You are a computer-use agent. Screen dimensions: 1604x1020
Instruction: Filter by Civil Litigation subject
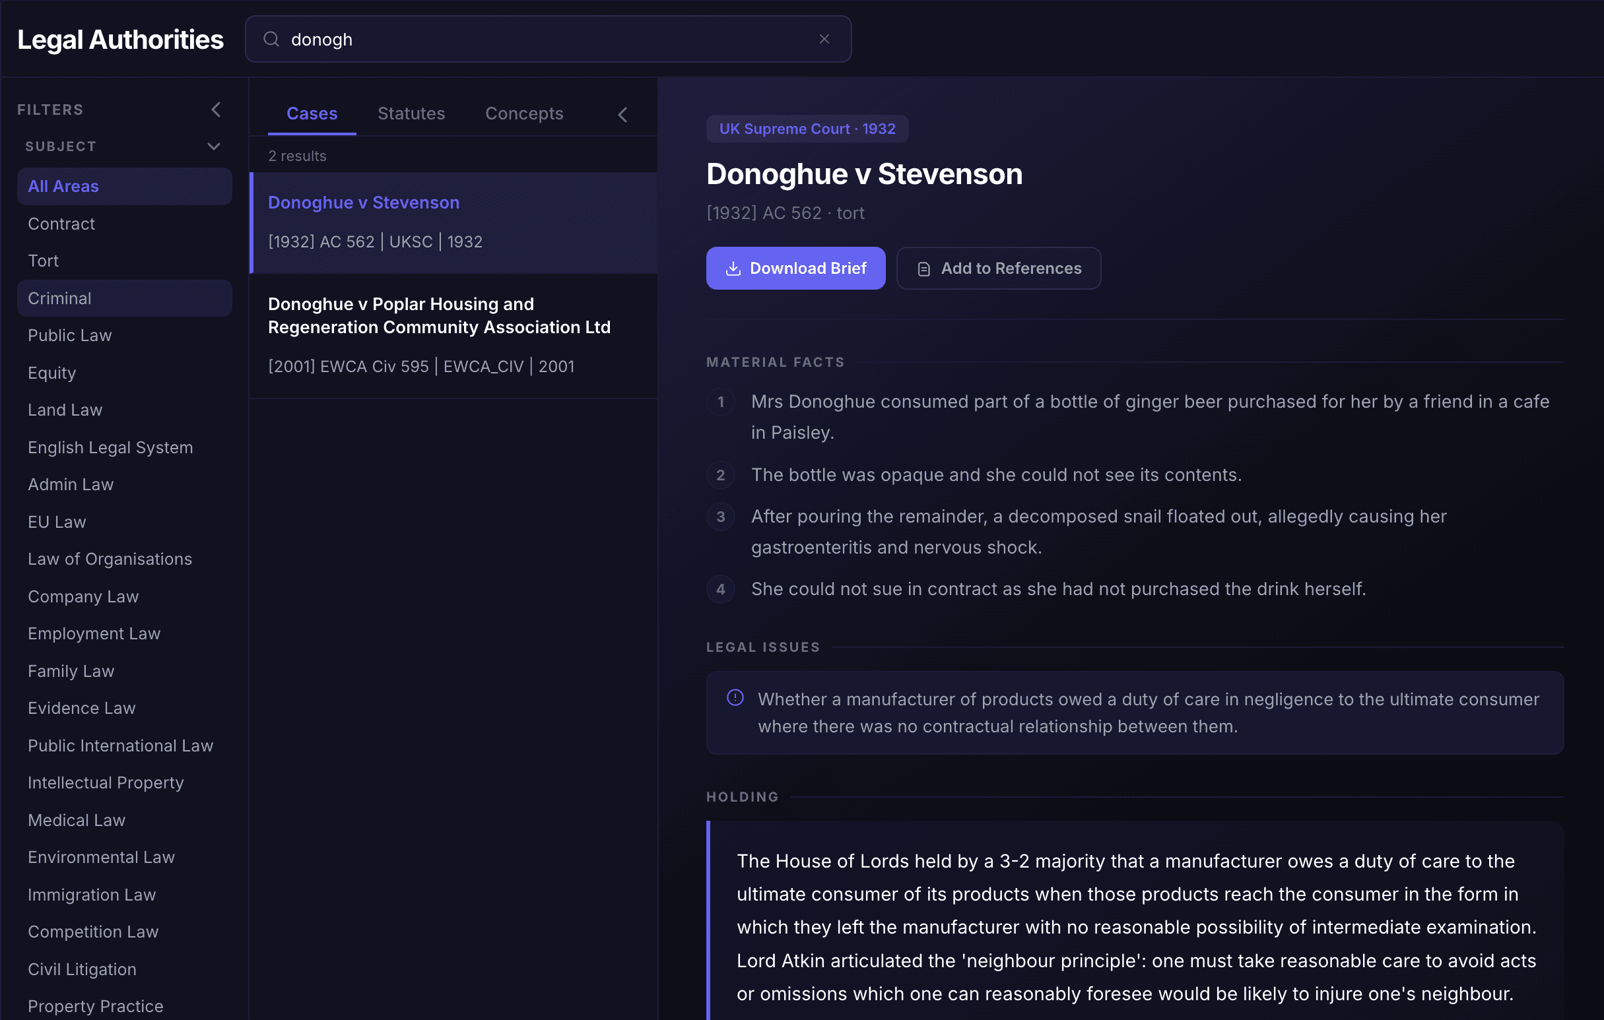125,969
